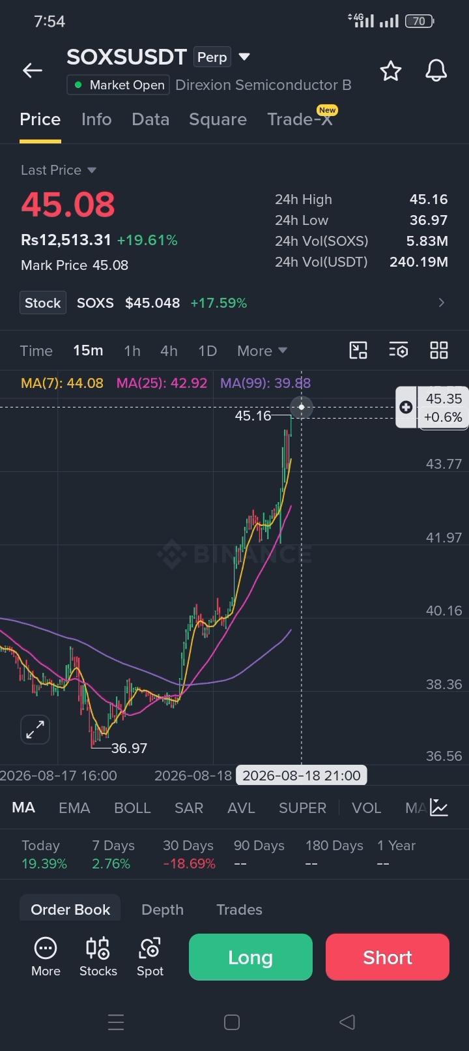
Task: Toggle BOLL indicator
Action: [x=132, y=808]
